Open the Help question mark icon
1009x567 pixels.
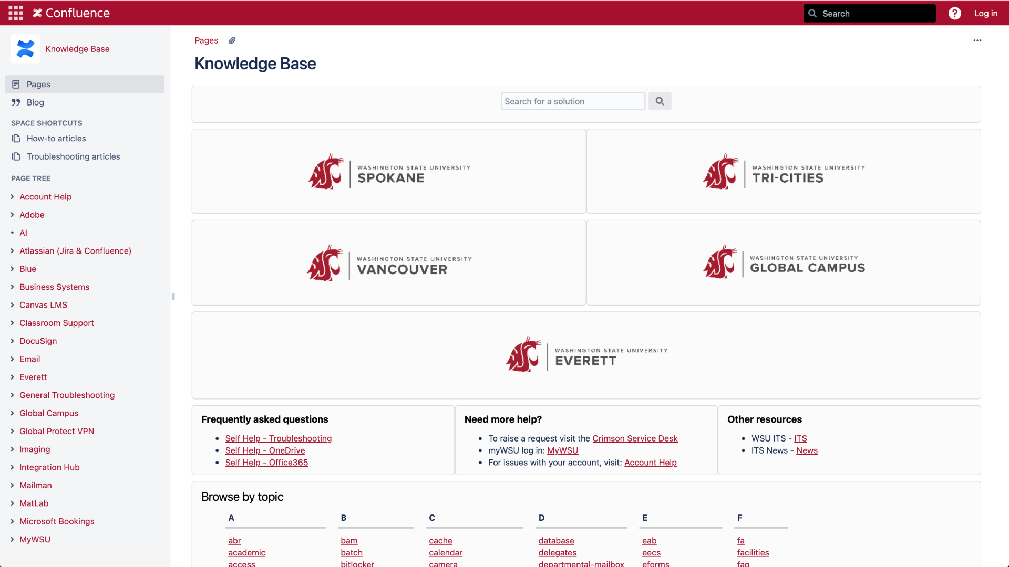(x=955, y=13)
